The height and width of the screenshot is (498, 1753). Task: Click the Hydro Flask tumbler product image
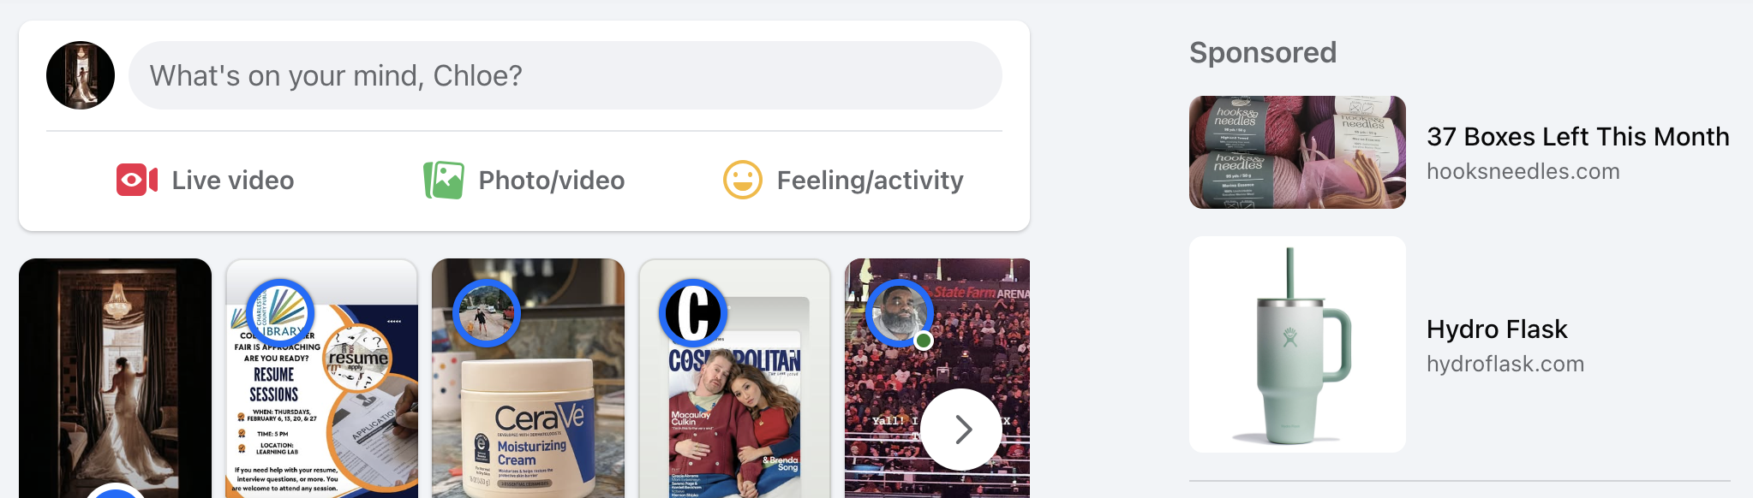1297,345
